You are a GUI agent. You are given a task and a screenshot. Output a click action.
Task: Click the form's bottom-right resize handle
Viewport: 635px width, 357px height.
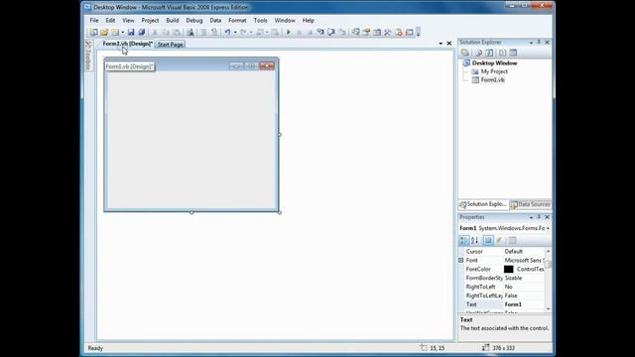(280, 212)
